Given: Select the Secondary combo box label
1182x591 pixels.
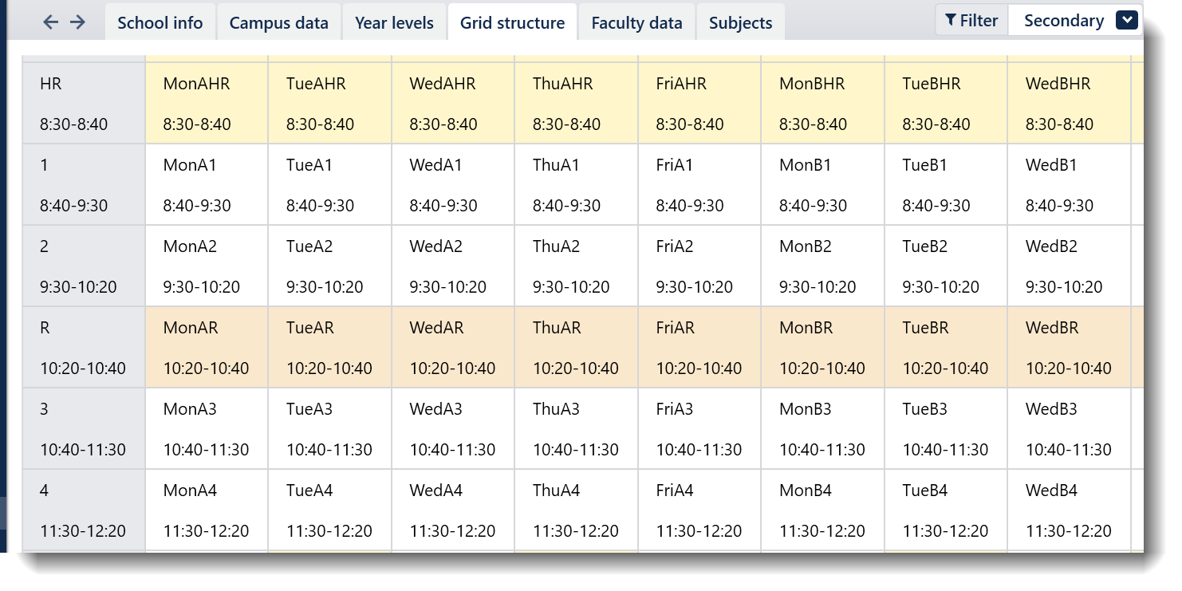Looking at the screenshot, I should 1063,21.
